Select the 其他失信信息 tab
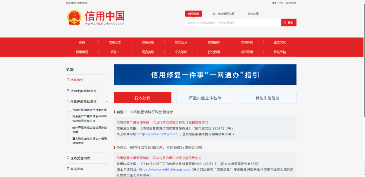Screen dimensions: 365x177 coord(267,98)
